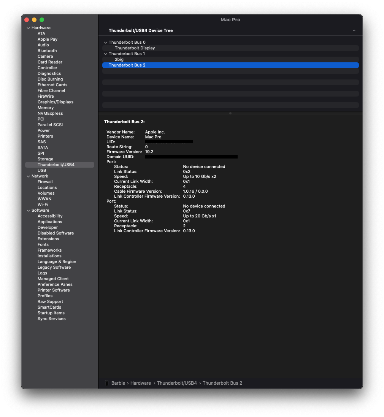Collapse Thunderbolt Bus 0 tree row

click(106, 43)
